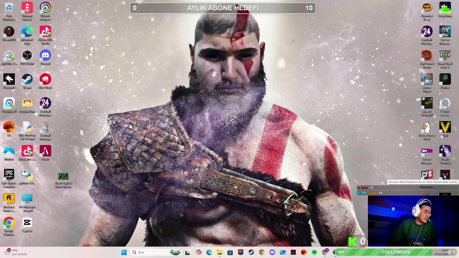
Task: Open OBS Studio desktop shortcut
Action: coord(27,57)
